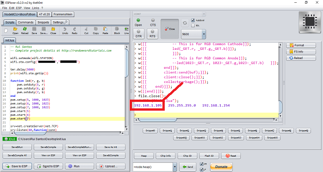Switch to the Snippets tab
The image size is (323, 172).
pos(43,22)
